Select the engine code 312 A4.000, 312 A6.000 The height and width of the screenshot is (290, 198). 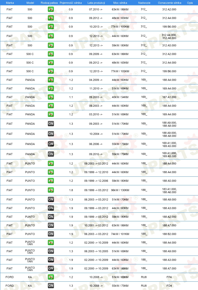(x=169, y=37)
